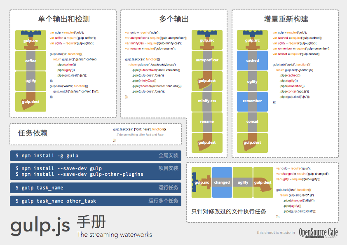
Task: Click code line '.pipe(minifyCss())'
Action: coord(144,81)
